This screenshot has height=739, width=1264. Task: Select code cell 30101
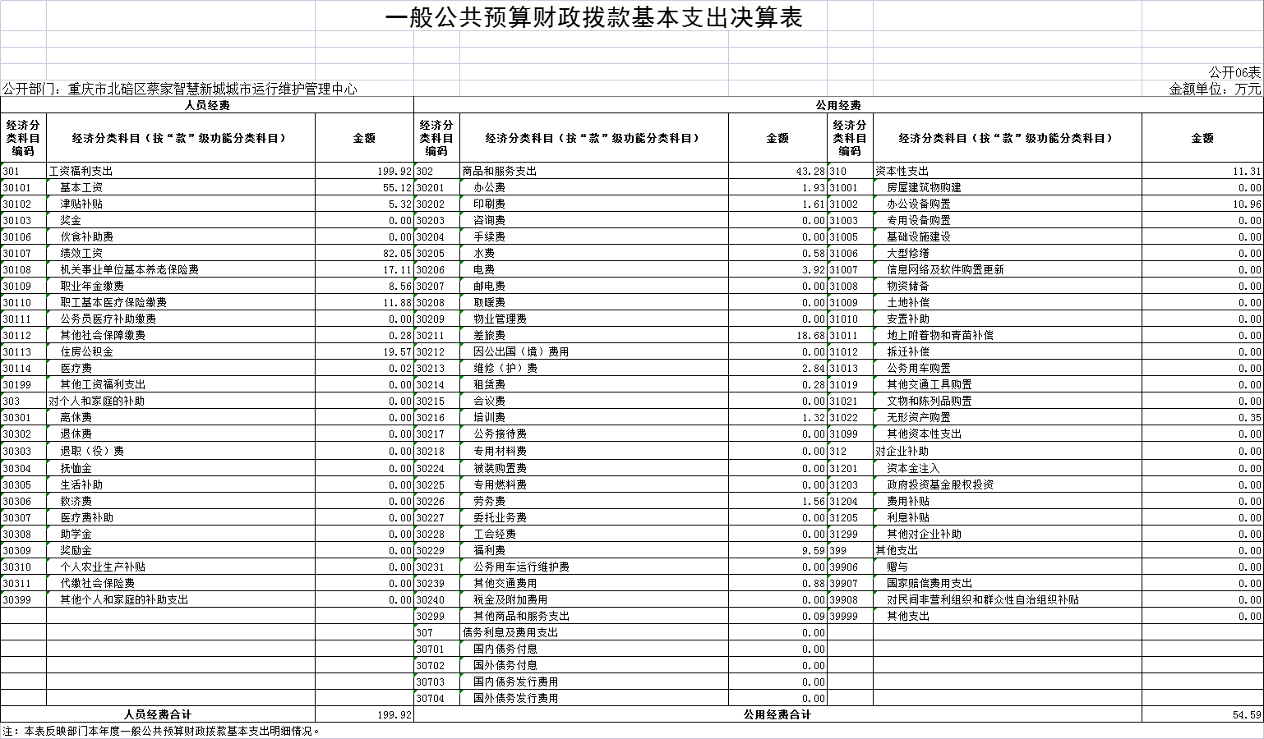pyautogui.click(x=24, y=187)
